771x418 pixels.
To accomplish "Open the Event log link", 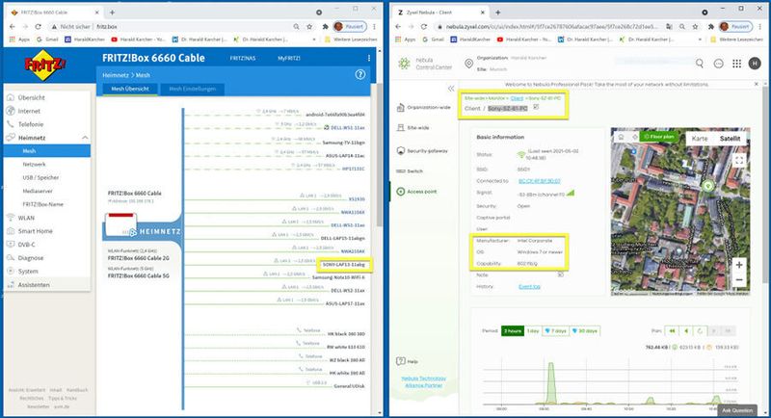I will (530, 286).
